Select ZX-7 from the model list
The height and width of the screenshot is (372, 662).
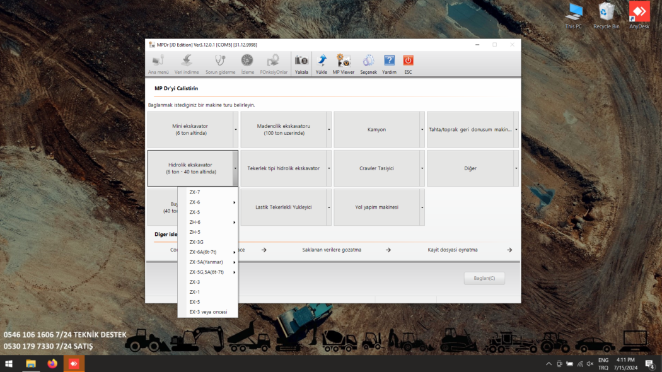click(x=195, y=192)
